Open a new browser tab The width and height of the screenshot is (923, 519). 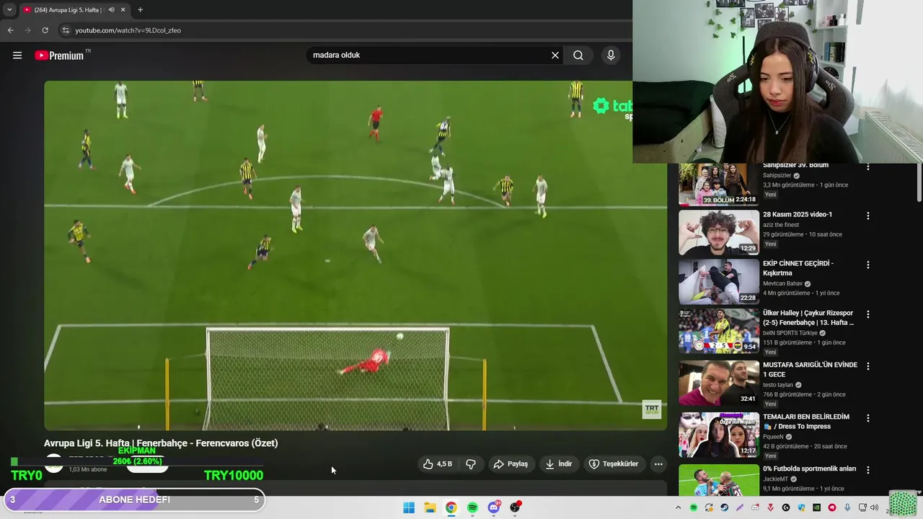click(140, 10)
